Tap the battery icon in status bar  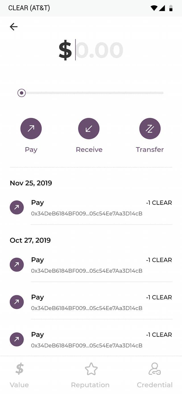coord(171,8)
